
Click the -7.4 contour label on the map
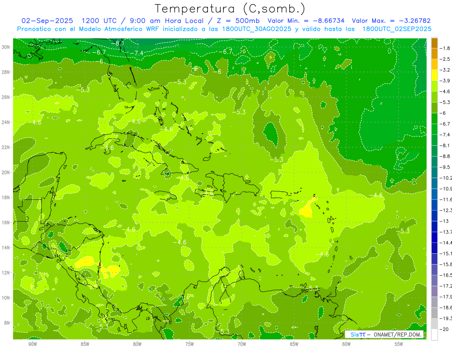point(137,53)
